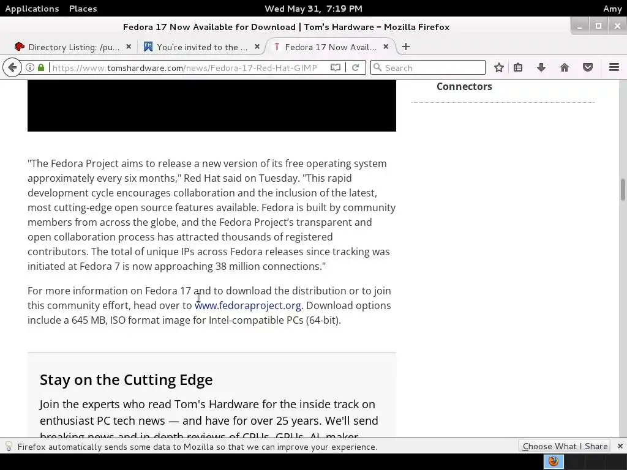Open the Places menu
The width and height of the screenshot is (627, 470).
pyautogui.click(x=83, y=9)
